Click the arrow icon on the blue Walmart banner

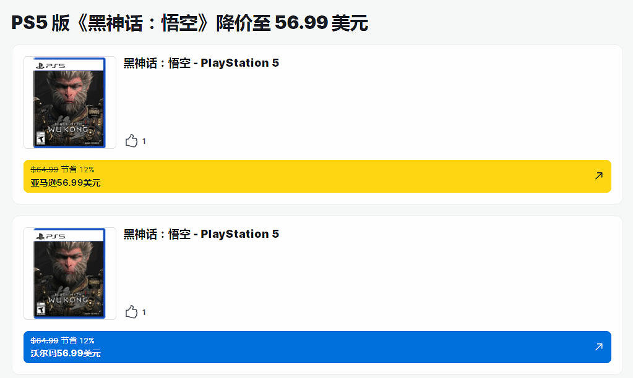click(x=598, y=347)
